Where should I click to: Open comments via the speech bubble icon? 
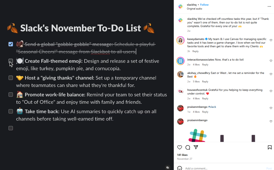pyautogui.click(x=188, y=147)
